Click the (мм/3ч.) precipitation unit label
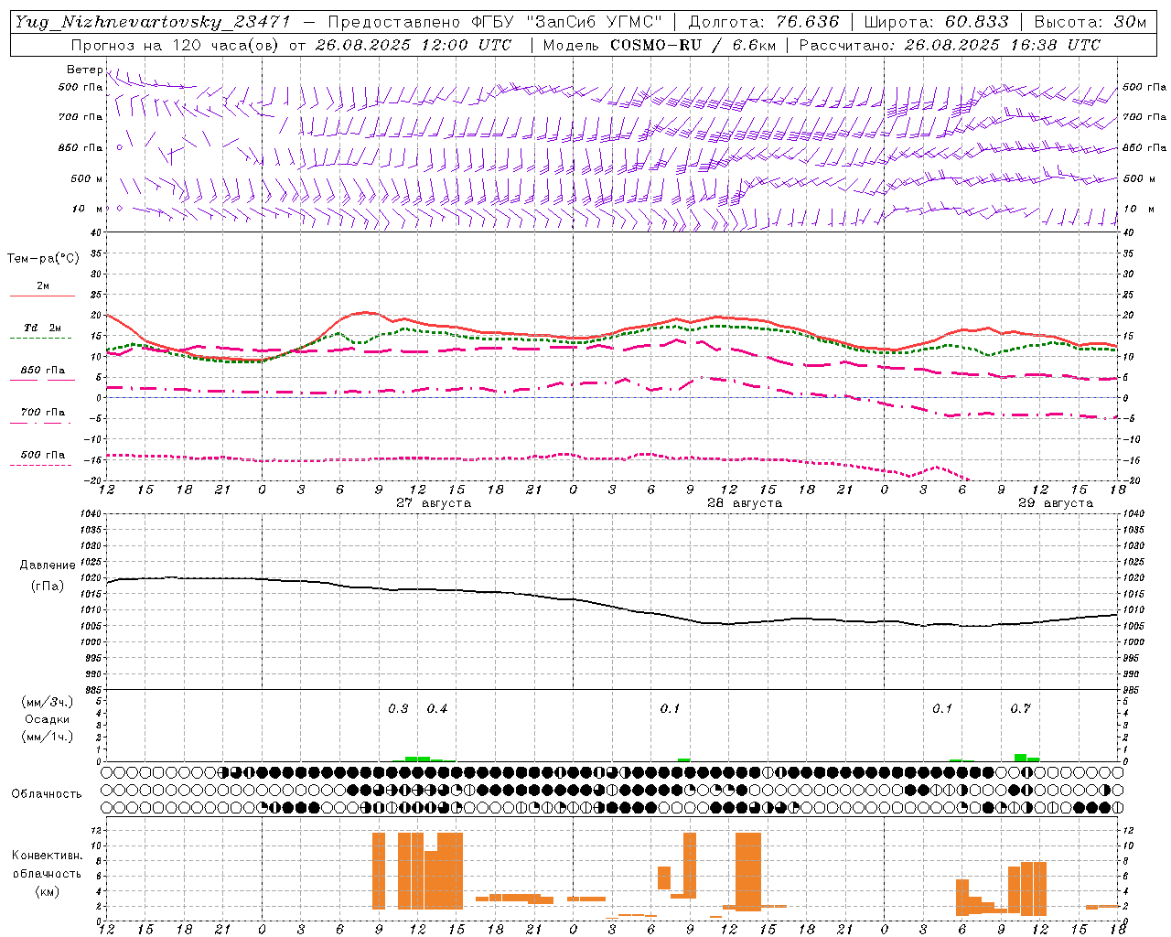This screenshot has width=1171, height=937. (48, 702)
